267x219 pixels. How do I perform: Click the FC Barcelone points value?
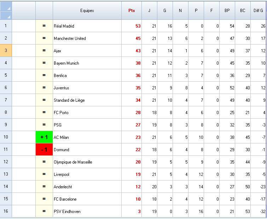pos(138,199)
